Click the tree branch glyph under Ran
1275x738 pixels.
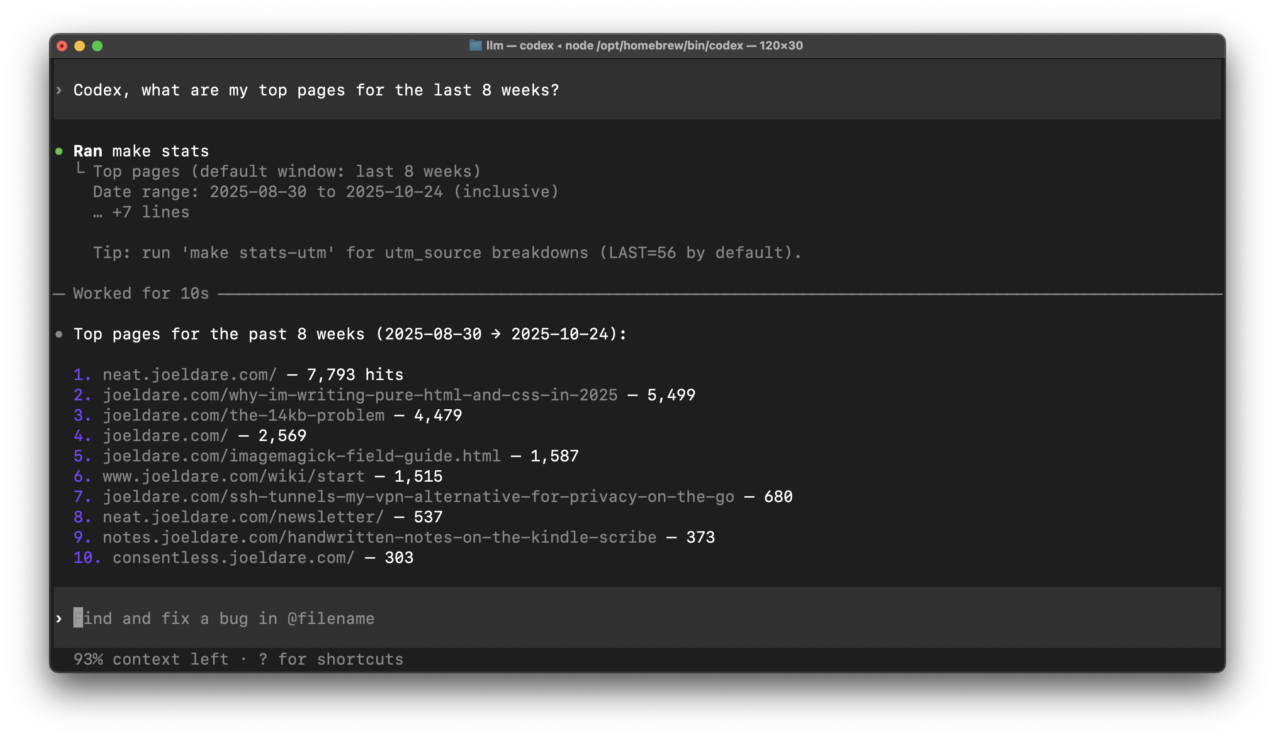tap(80, 169)
